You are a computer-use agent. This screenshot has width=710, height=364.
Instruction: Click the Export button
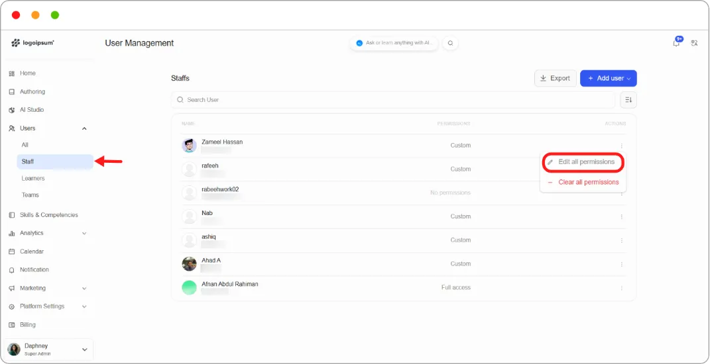(556, 78)
